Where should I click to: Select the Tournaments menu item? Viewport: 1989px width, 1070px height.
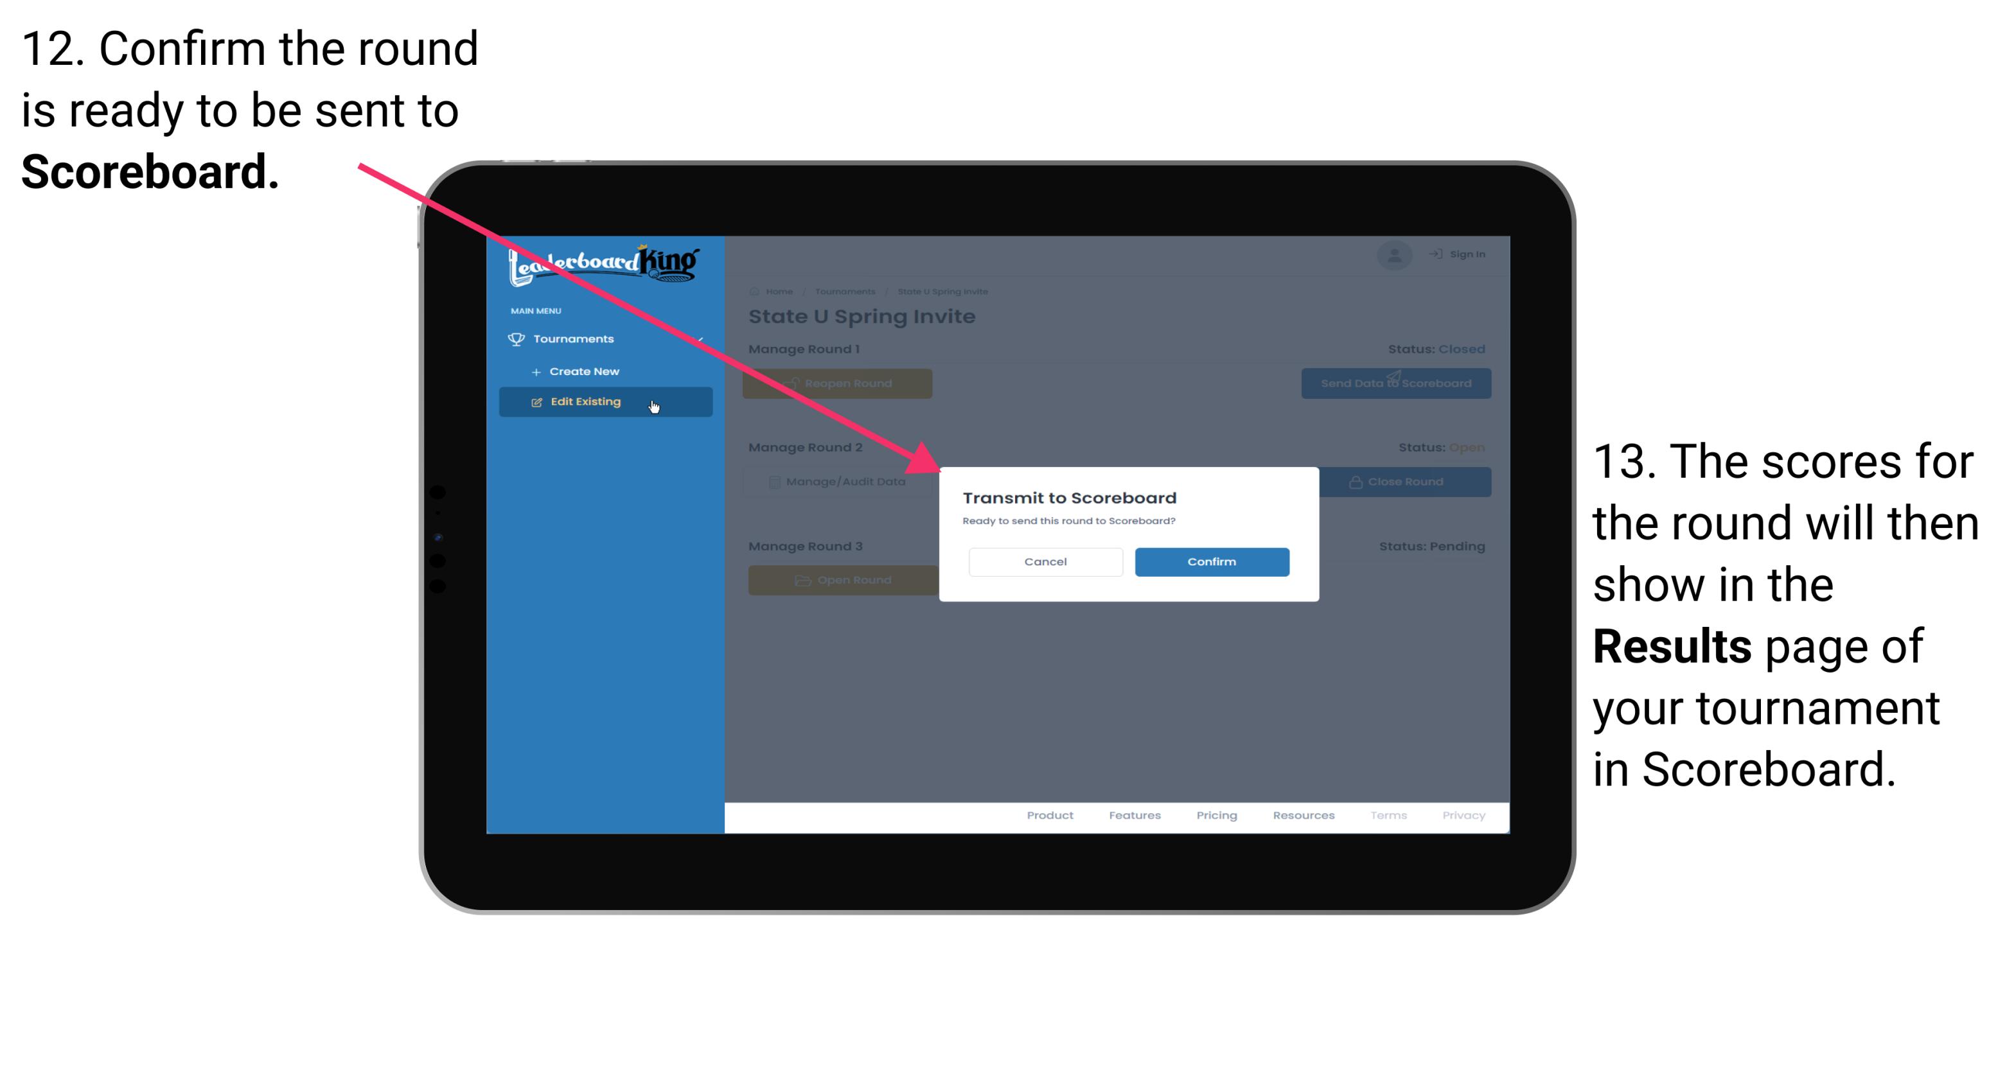coord(576,338)
